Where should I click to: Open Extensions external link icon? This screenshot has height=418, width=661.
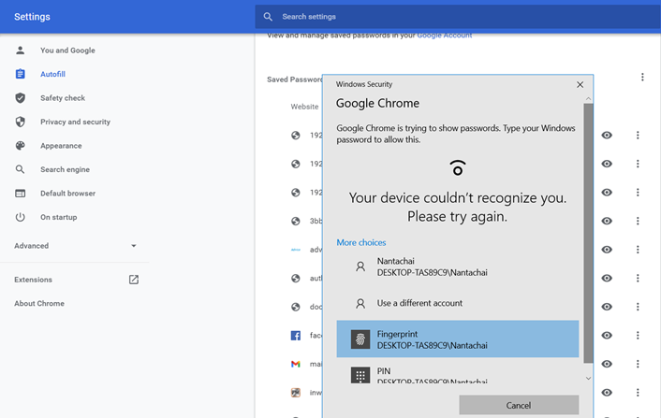133,280
